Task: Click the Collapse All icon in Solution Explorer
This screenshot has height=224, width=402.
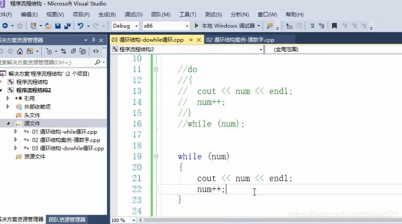Action: 73,51
